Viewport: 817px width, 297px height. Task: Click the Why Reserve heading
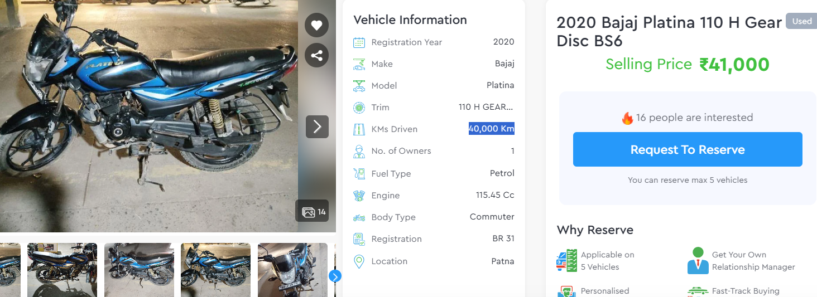[595, 230]
